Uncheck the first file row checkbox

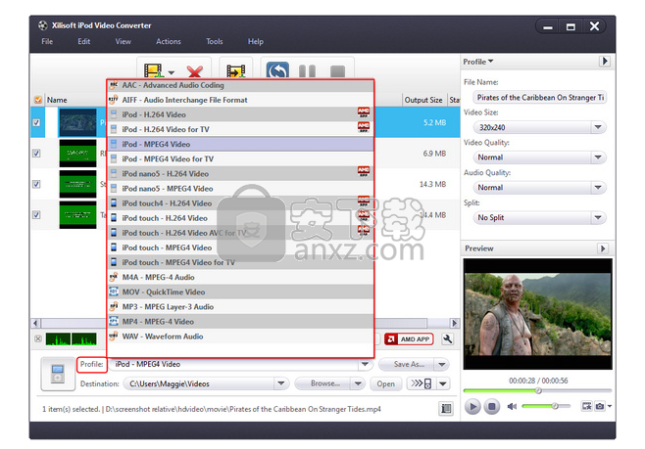(36, 122)
